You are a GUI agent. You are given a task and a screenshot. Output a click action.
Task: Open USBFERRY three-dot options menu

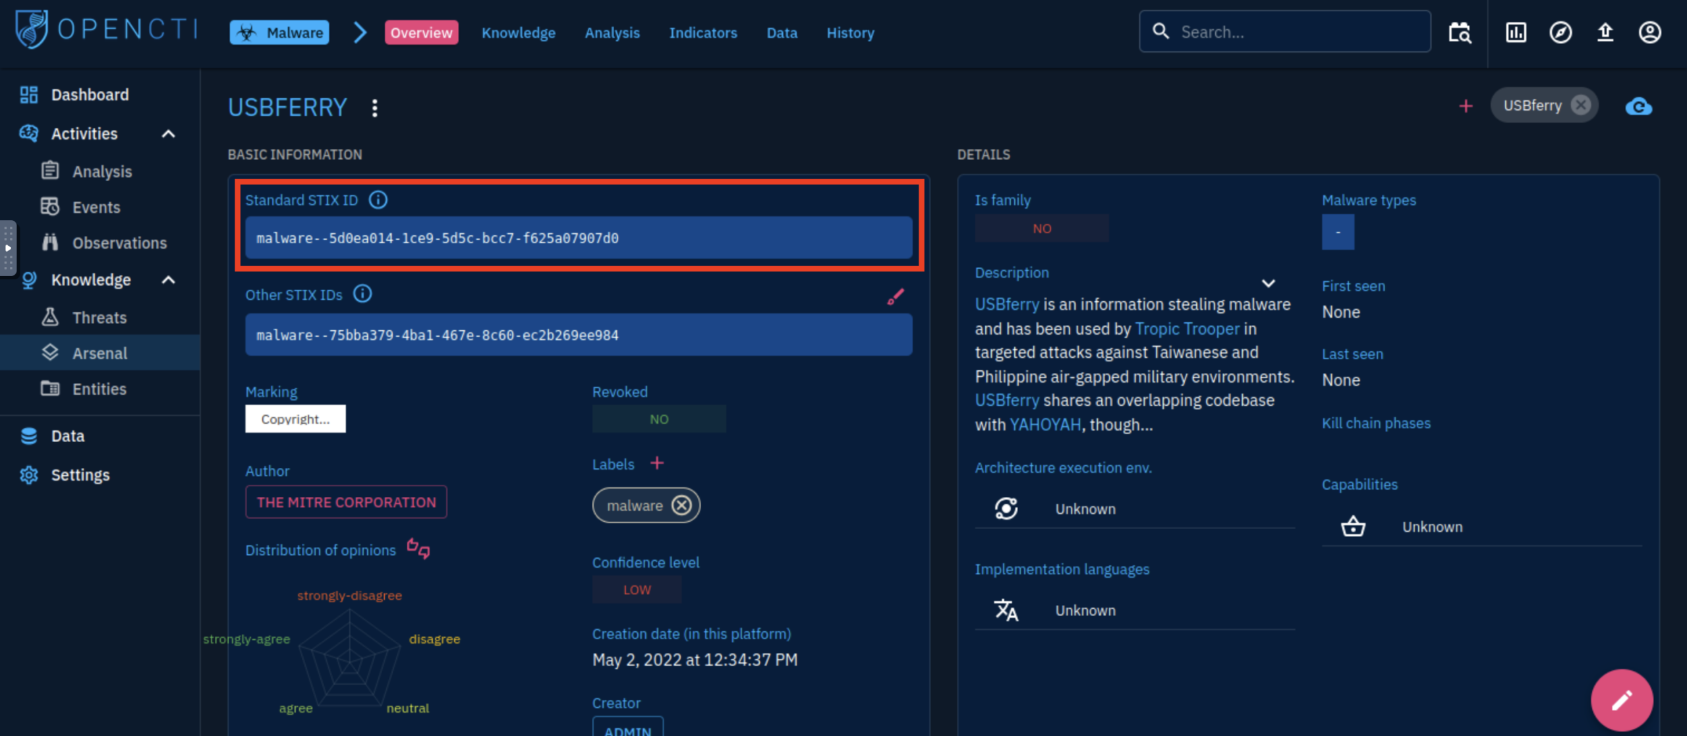pyautogui.click(x=374, y=107)
